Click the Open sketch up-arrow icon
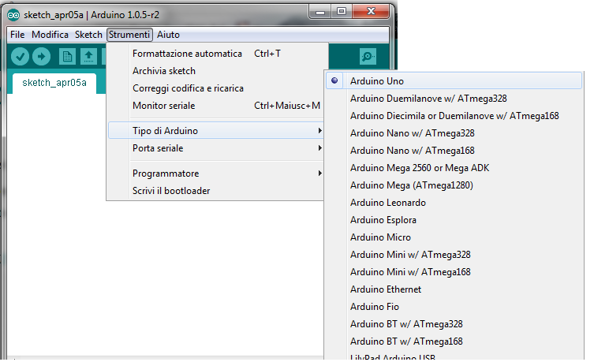The image size is (594, 362). (x=88, y=57)
